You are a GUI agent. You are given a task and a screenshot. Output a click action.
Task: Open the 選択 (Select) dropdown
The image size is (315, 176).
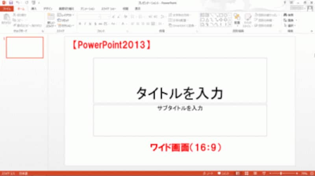coord(289,26)
